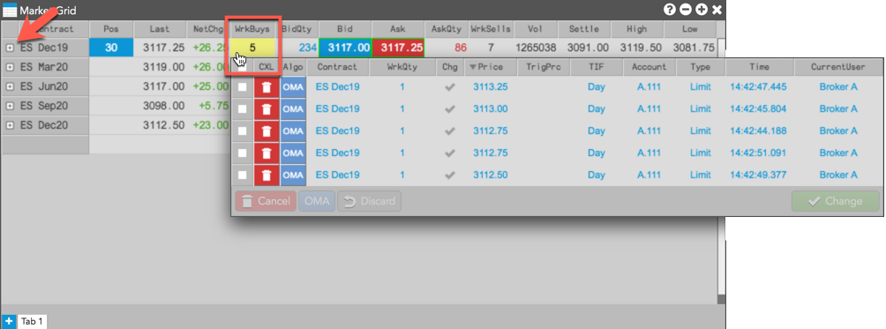The width and height of the screenshot is (886, 329).
Task: Click OMA icon for order timed 14:42:44.188
Action: pos(293,131)
